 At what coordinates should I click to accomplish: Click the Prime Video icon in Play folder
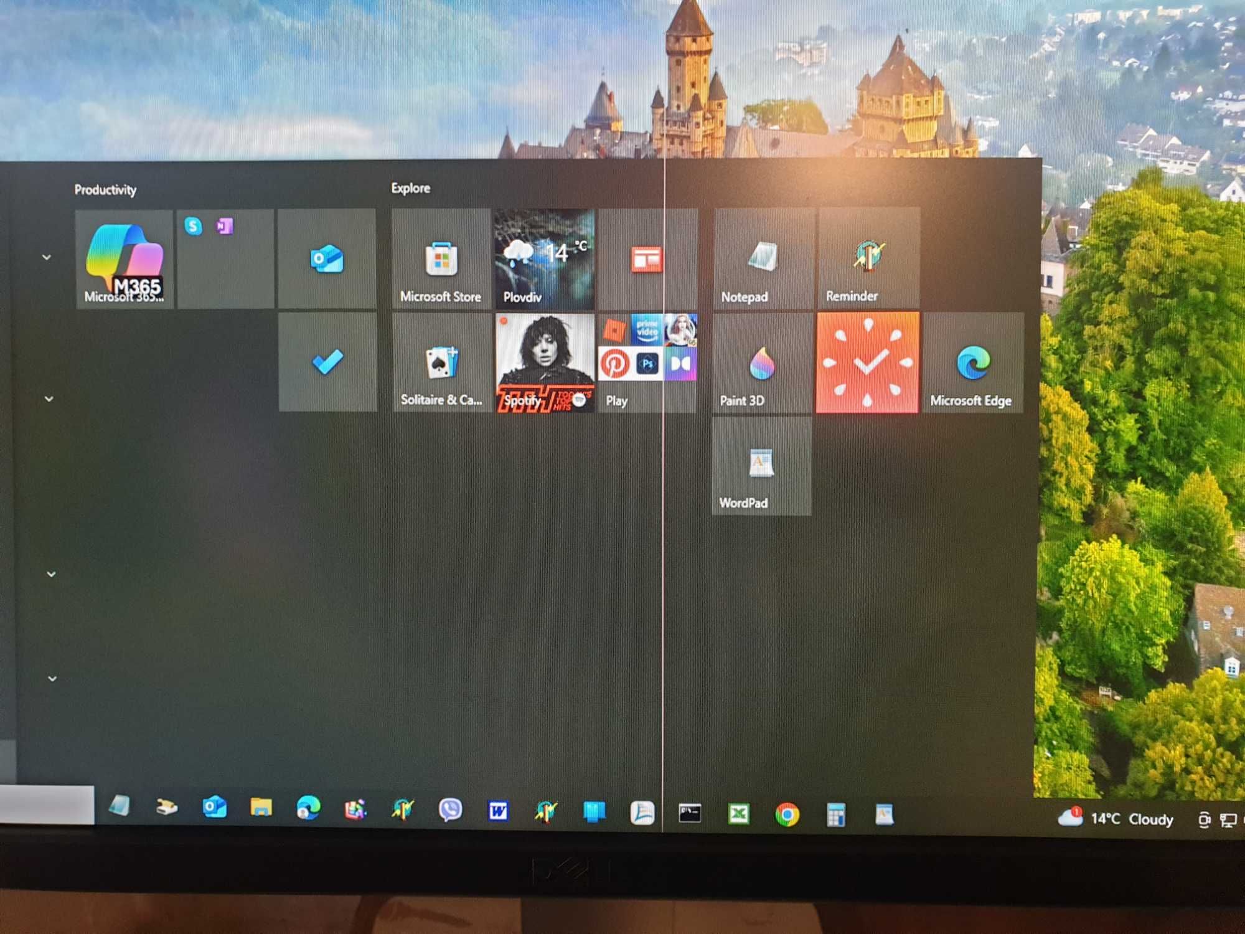coord(647,330)
